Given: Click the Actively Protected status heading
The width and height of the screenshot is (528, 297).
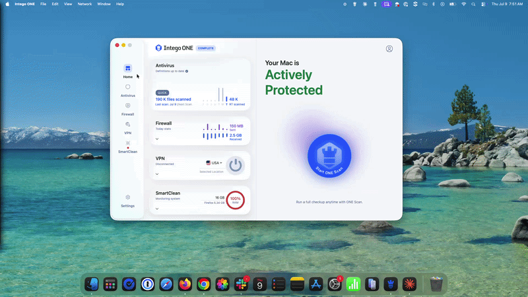Looking at the screenshot, I should coord(294,82).
